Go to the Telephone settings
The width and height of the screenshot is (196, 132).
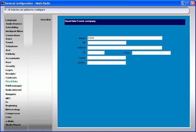[12, 46]
